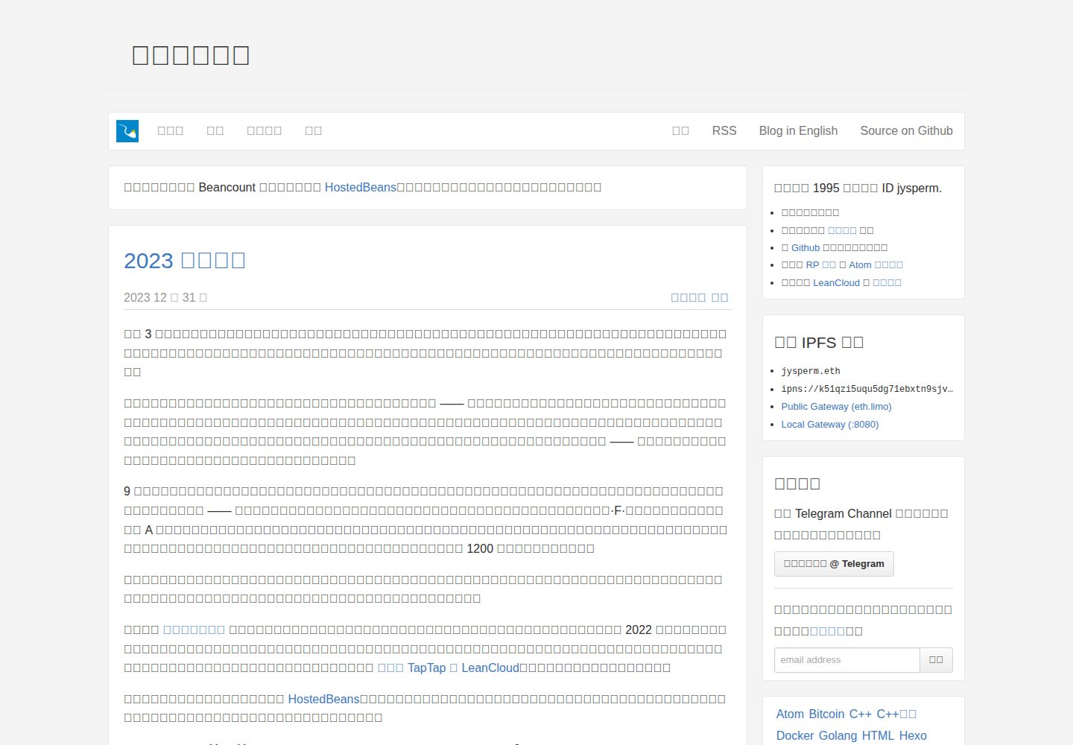Open Public Gateway (eth.limo) link
The height and width of the screenshot is (745, 1073).
coord(836,407)
